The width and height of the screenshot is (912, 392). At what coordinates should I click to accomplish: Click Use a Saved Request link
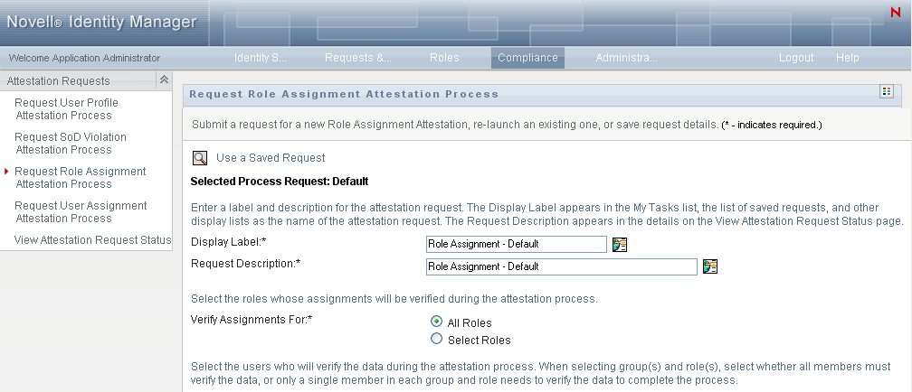point(271,158)
